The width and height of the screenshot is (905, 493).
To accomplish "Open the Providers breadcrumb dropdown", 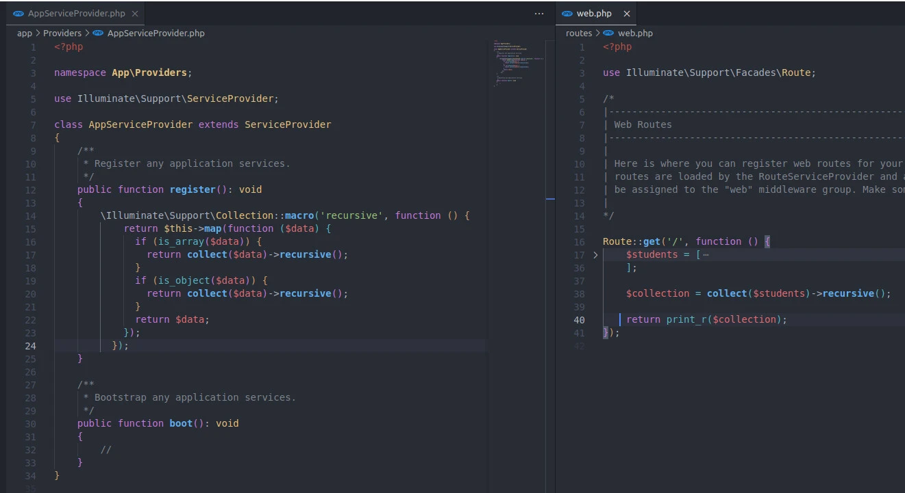I will [62, 33].
